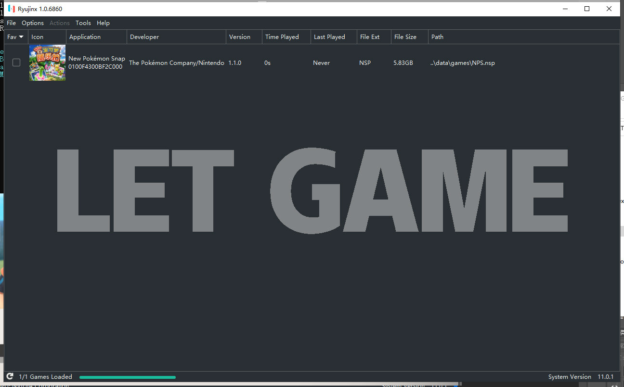Sort by Last Played column header
Viewport: 624px width, 387px height.
click(x=329, y=37)
